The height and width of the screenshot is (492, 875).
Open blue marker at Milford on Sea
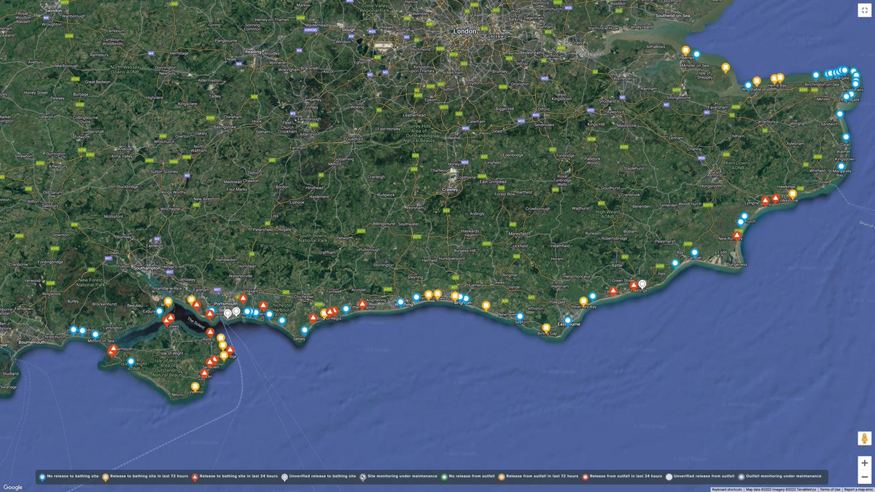96,335
